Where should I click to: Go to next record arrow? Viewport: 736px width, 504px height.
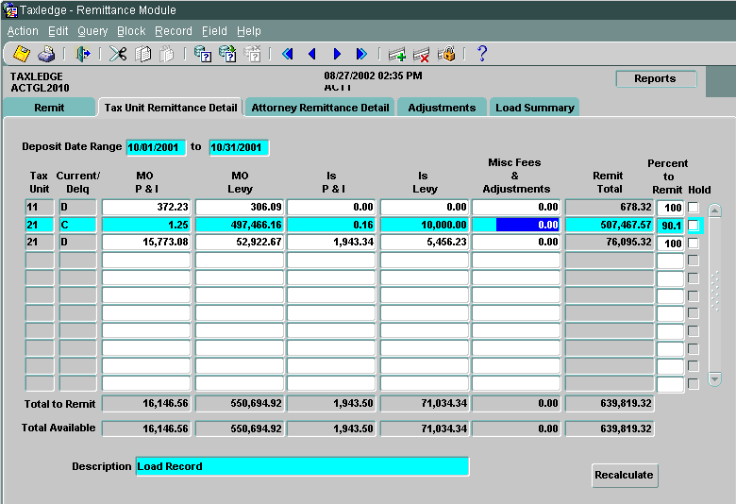click(337, 54)
